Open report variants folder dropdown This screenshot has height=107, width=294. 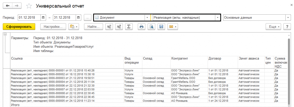(x=74, y=27)
